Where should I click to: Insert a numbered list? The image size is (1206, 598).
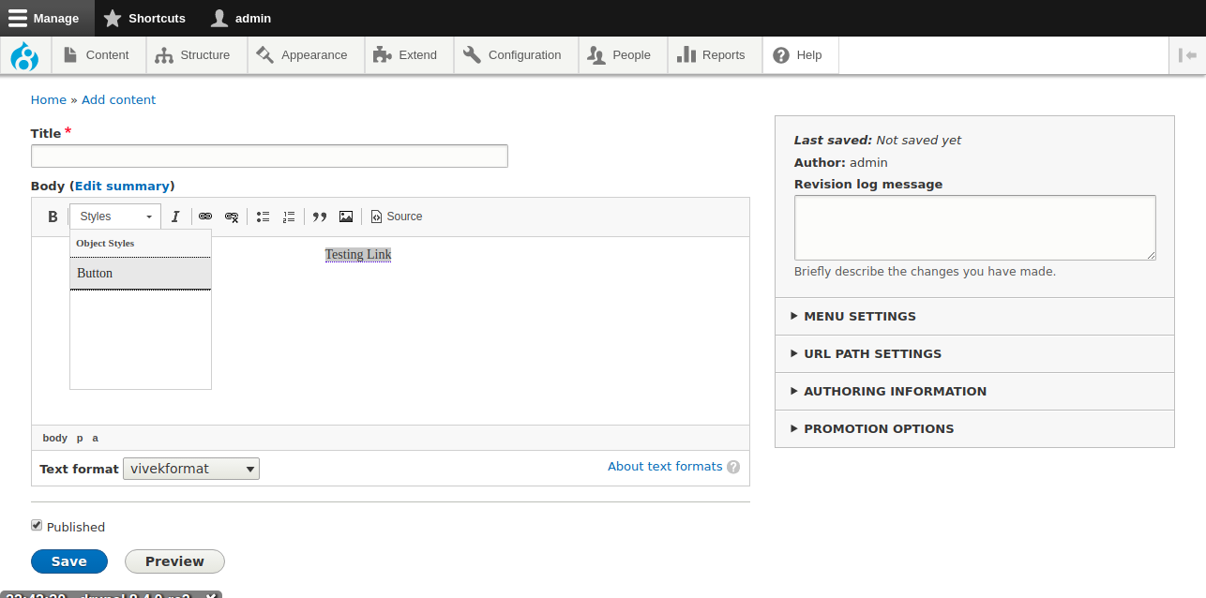click(289, 217)
